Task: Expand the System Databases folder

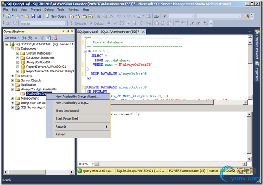Action: (x=18, y=53)
